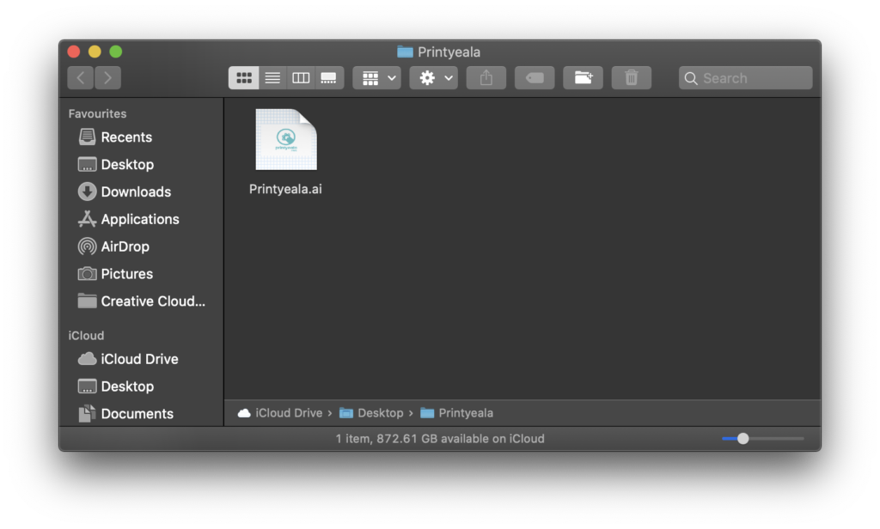This screenshot has width=880, height=529.
Task: Click the Search field
Action: 745,78
